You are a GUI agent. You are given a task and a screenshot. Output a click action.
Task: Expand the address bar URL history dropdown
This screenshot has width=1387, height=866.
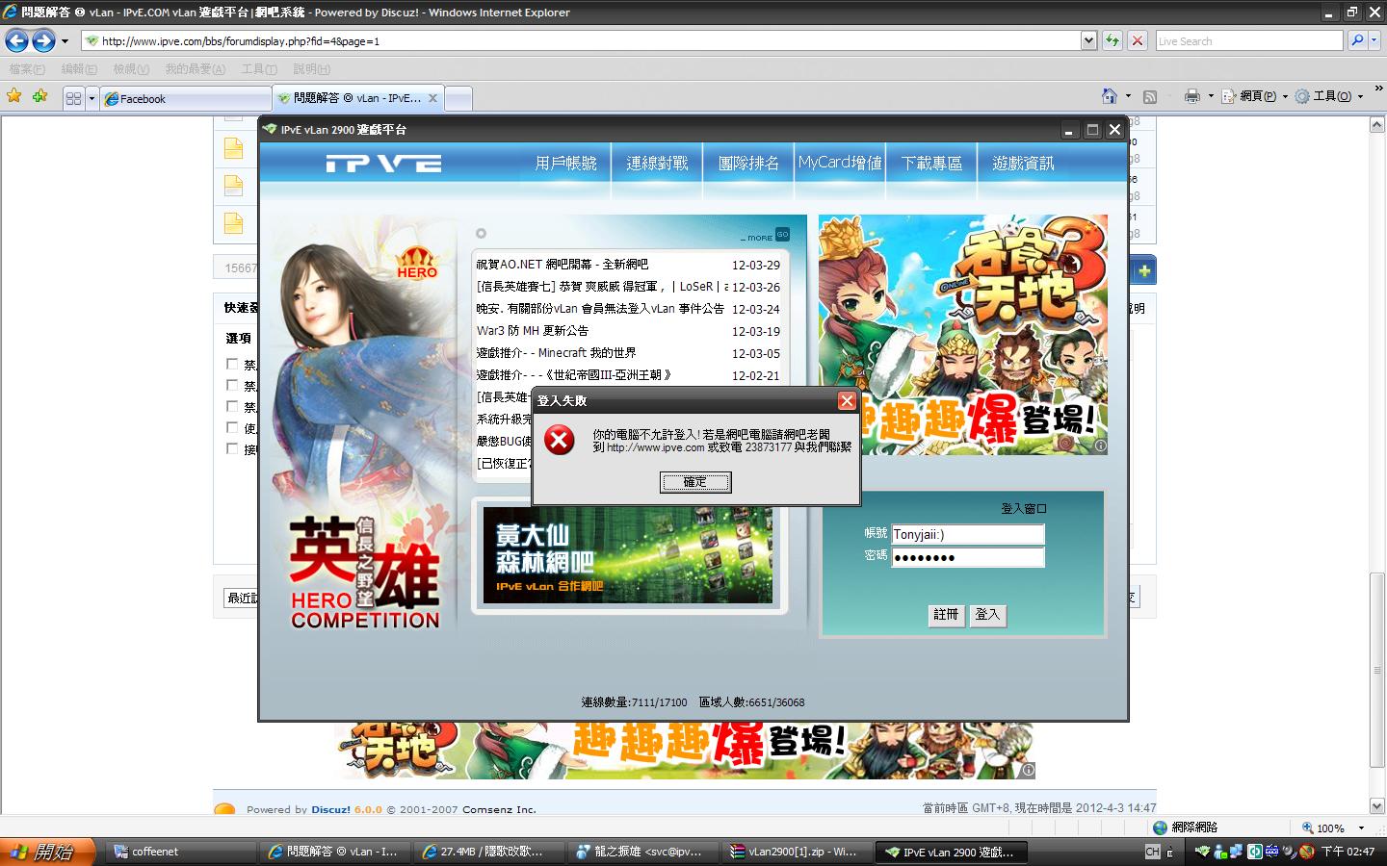pos(1088,40)
